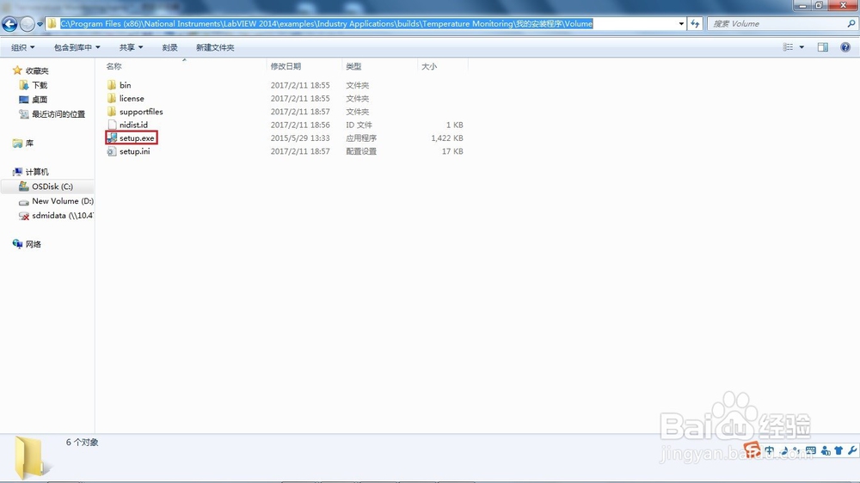Click the Forward navigation arrow button
The width and height of the screenshot is (860, 483).
pyautogui.click(x=27, y=23)
